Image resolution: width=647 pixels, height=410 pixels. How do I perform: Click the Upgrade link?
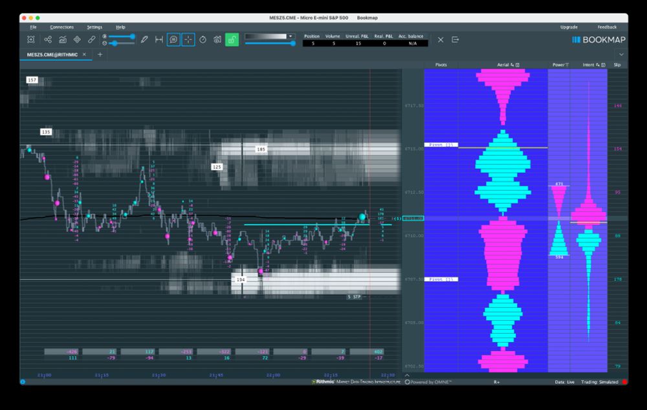point(569,27)
